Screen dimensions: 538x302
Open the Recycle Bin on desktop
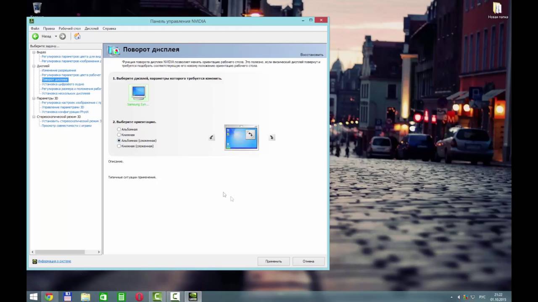point(37,8)
